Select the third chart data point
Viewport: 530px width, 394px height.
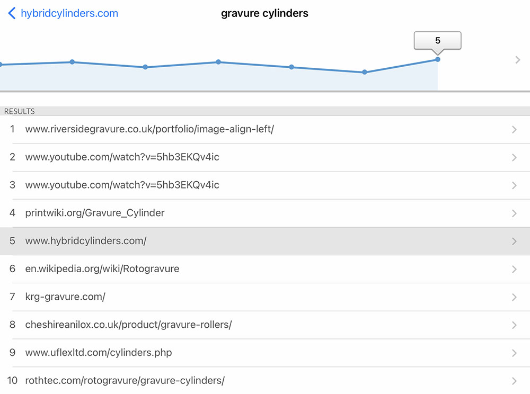[x=145, y=67]
